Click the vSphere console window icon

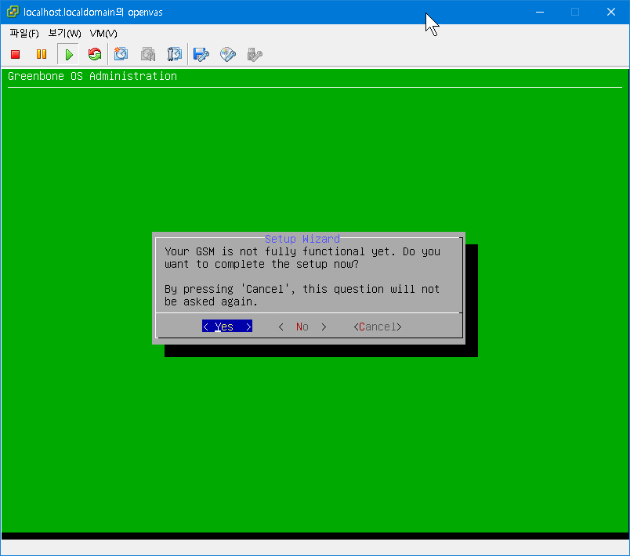[x=13, y=12]
